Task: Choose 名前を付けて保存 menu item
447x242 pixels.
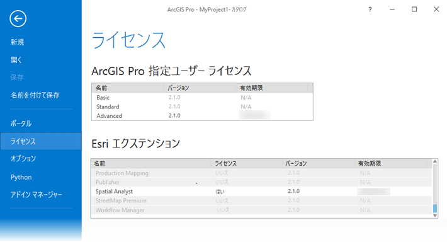Action: (35, 95)
